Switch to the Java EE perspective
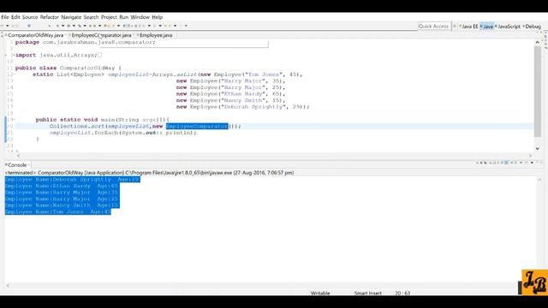The height and width of the screenshot is (308, 548). (x=468, y=27)
